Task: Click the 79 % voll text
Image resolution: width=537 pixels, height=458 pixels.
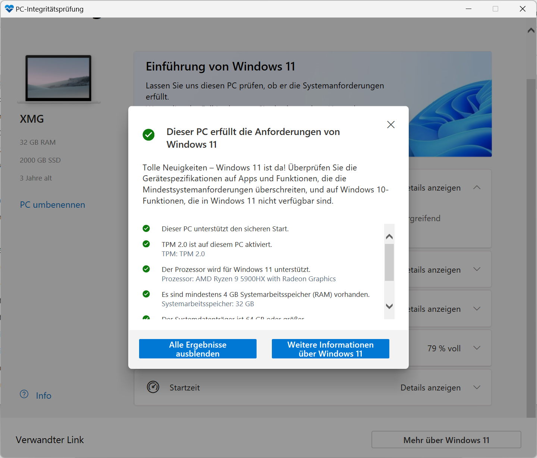Action: (444, 348)
